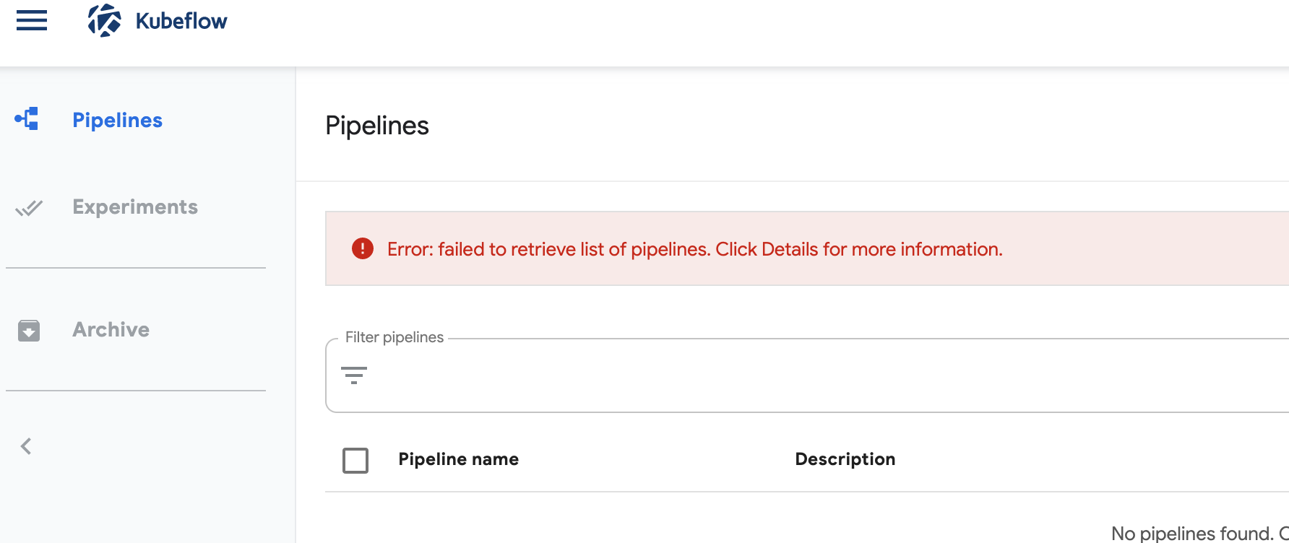Open the hamburger navigation menu
Screen dimensions: 1289x543
pyautogui.click(x=30, y=21)
